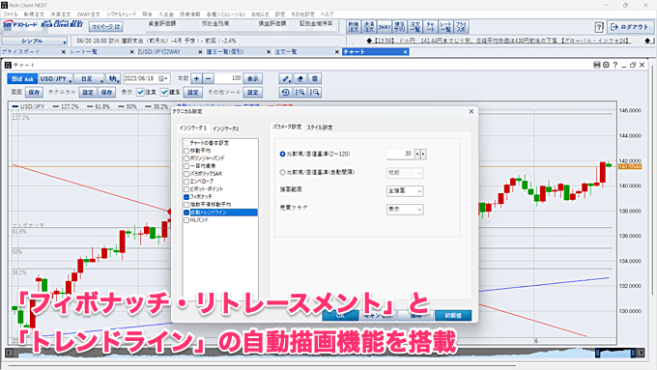This screenshot has height=370, width=657.
Task: Open the USD/JPY currency pair dropdown
Action: point(56,79)
